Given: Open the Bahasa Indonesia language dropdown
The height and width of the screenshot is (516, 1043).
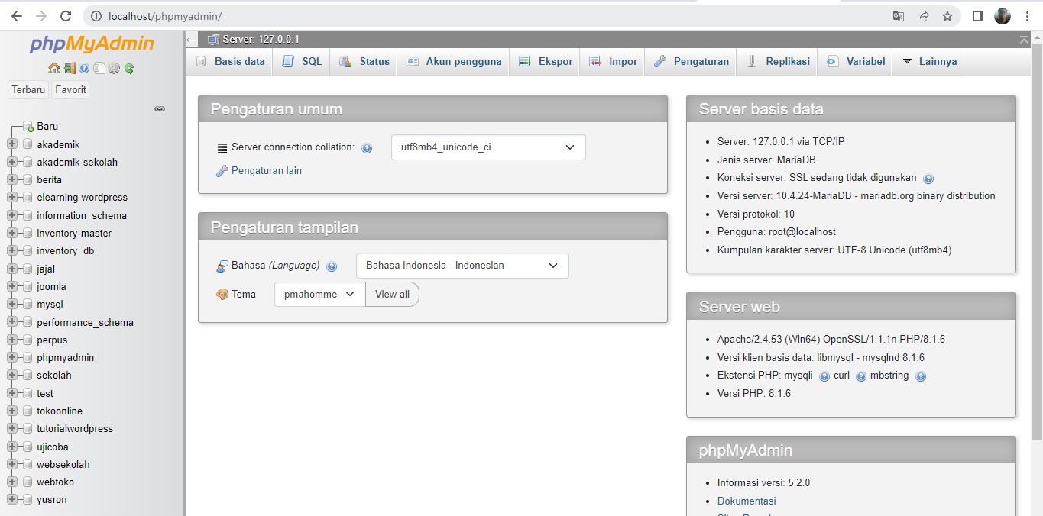Looking at the screenshot, I should [x=462, y=266].
